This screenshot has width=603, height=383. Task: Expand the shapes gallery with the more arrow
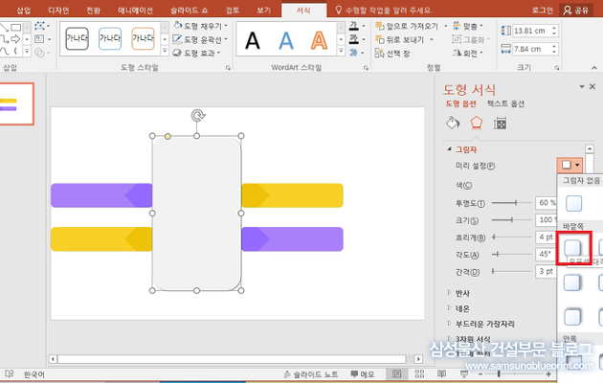27,51
